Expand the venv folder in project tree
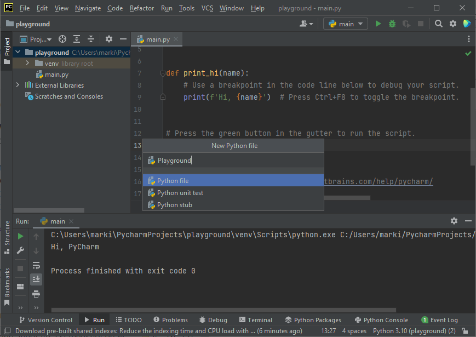Image resolution: width=476 pixels, height=337 pixels. click(x=27, y=64)
